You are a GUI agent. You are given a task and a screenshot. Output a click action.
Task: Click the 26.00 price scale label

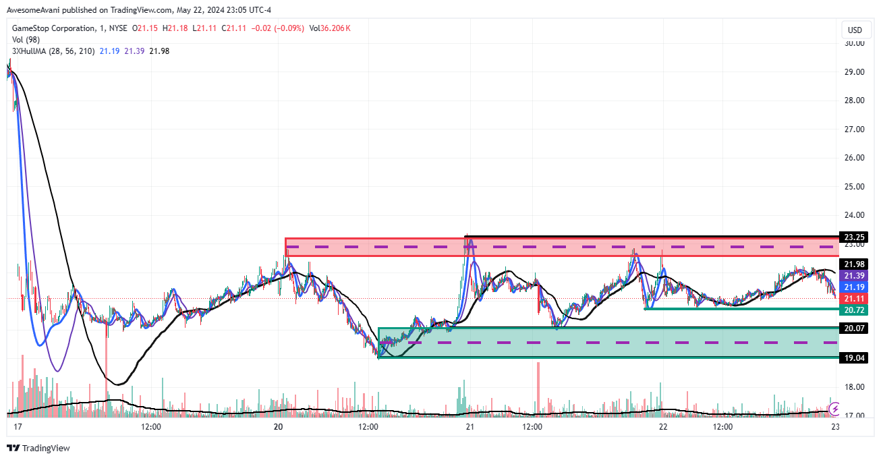855,158
